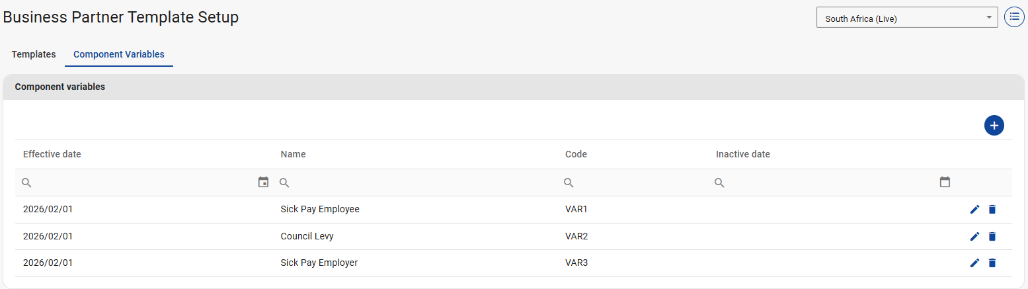
Task: Sort by Effective date column header
Action: tap(52, 154)
